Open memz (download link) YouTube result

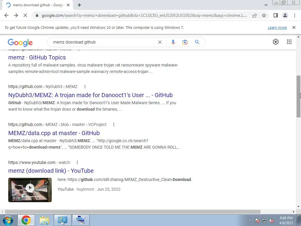[51, 171]
